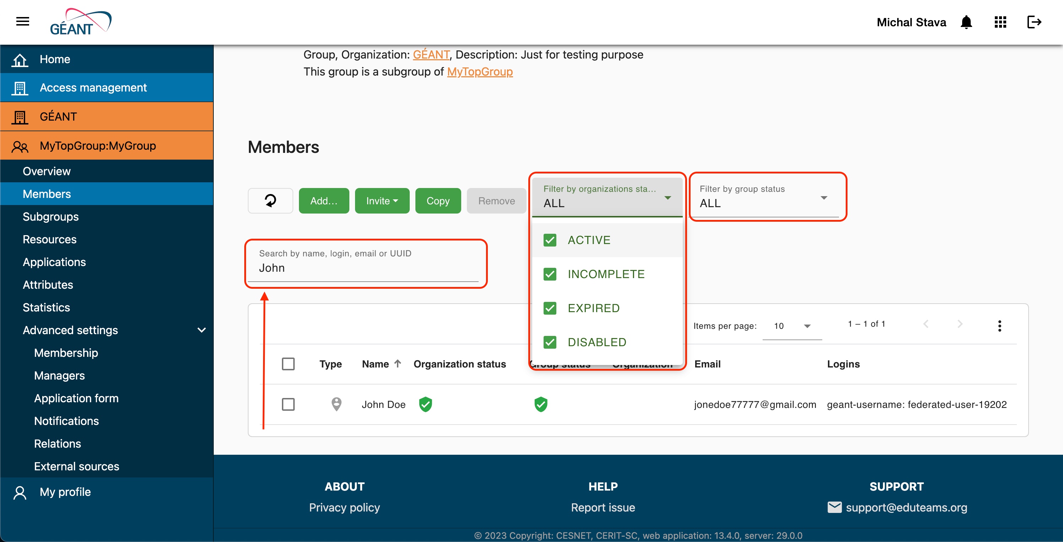The height and width of the screenshot is (542, 1063).
Task: Click the Name column sort arrow
Action: (x=397, y=364)
